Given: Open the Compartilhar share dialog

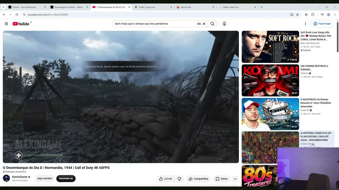Looking at the screenshot, I should click(x=198, y=179).
